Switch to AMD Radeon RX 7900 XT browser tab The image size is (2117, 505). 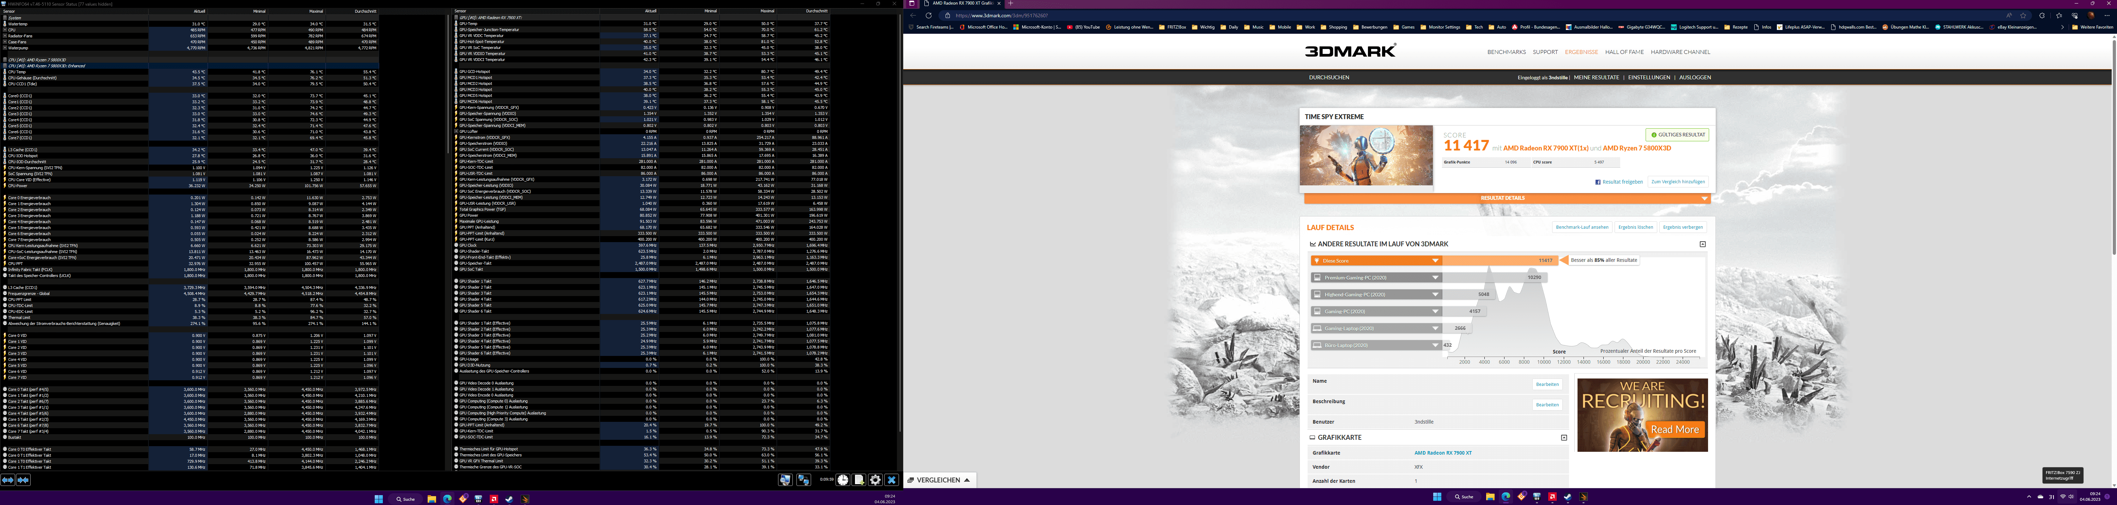pos(962,3)
